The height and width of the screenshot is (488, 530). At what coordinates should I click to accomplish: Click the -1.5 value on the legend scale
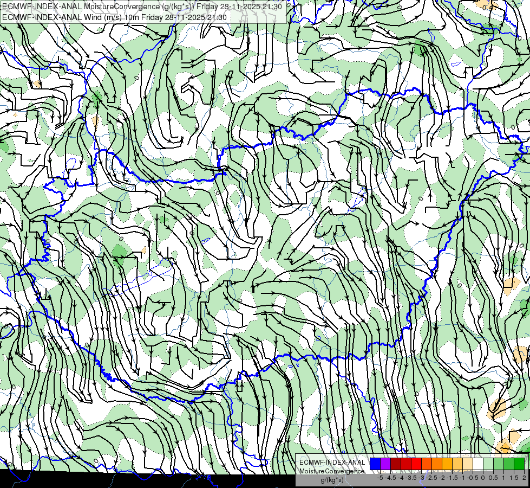point(452,478)
